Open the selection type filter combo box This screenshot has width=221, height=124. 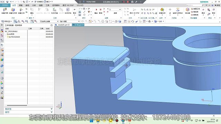[49, 21]
